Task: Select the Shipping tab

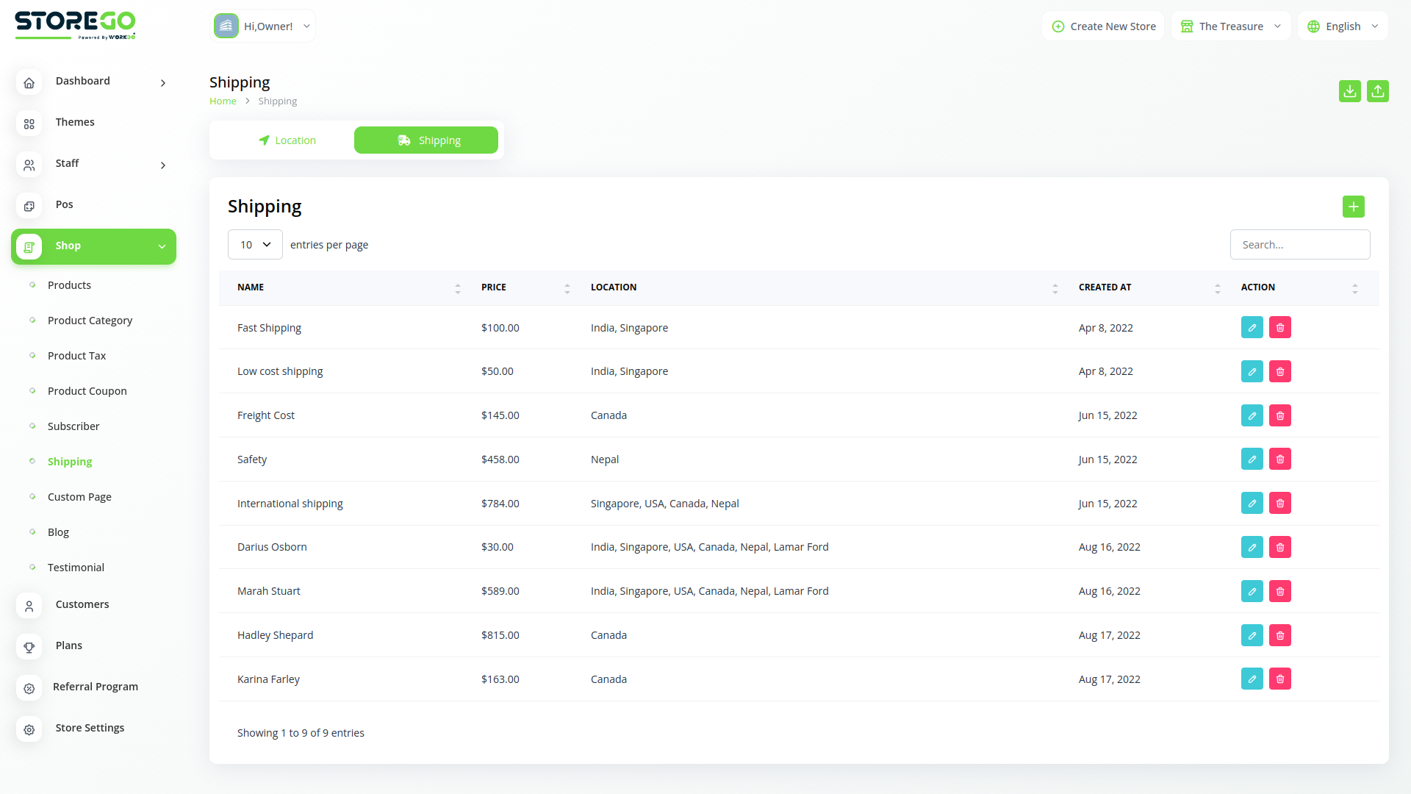Action: [426, 140]
